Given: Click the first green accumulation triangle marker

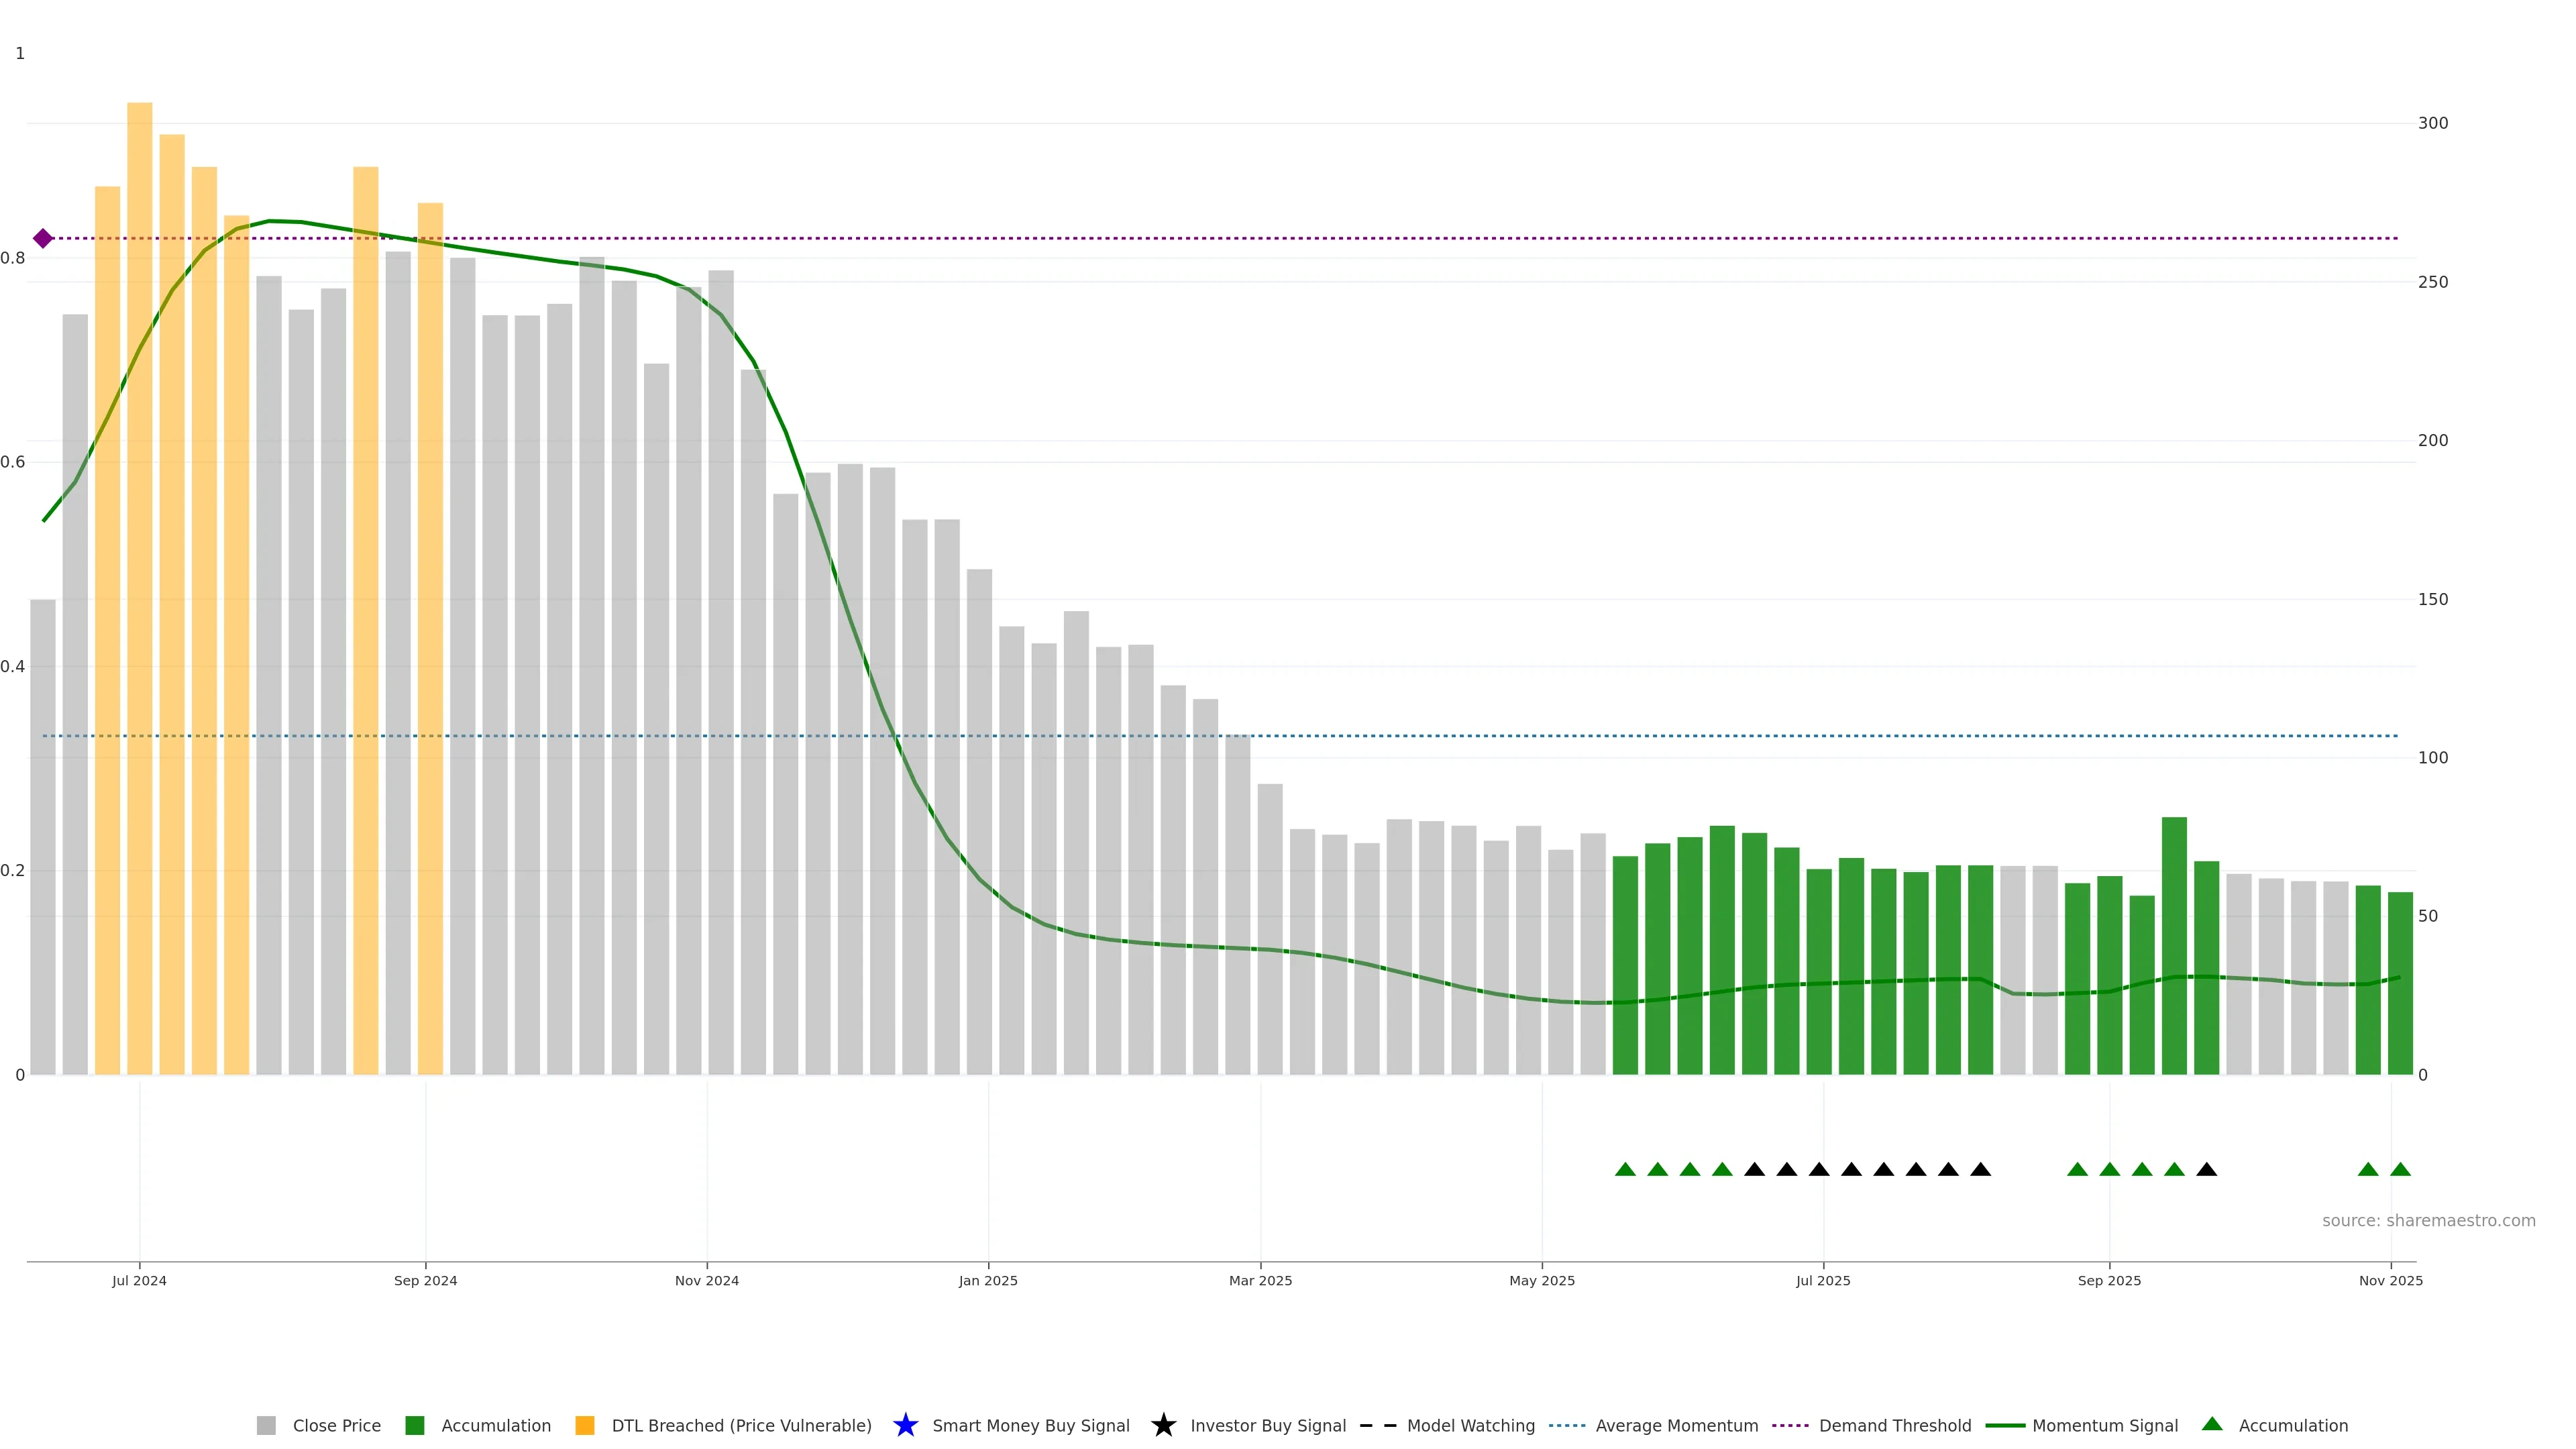Looking at the screenshot, I should pyautogui.click(x=1625, y=1169).
